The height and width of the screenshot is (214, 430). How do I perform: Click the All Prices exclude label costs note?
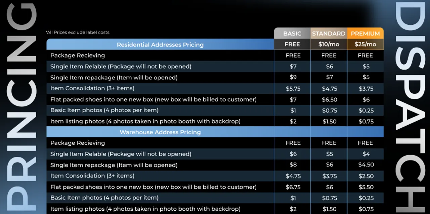[78, 32]
